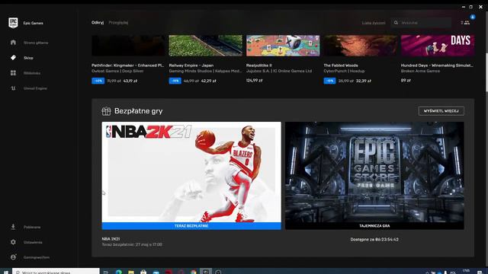Click the search magnifier icon
This screenshot has width=488, height=274.
click(396, 23)
